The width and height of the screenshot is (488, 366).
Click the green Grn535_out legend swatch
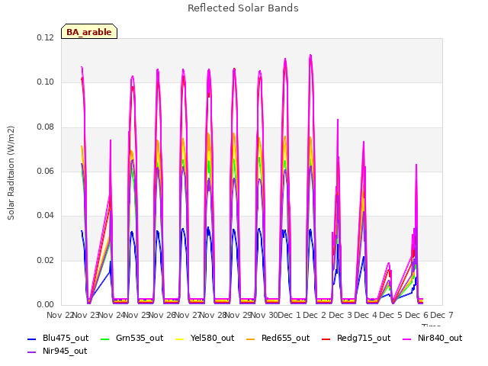(x=105, y=339)
